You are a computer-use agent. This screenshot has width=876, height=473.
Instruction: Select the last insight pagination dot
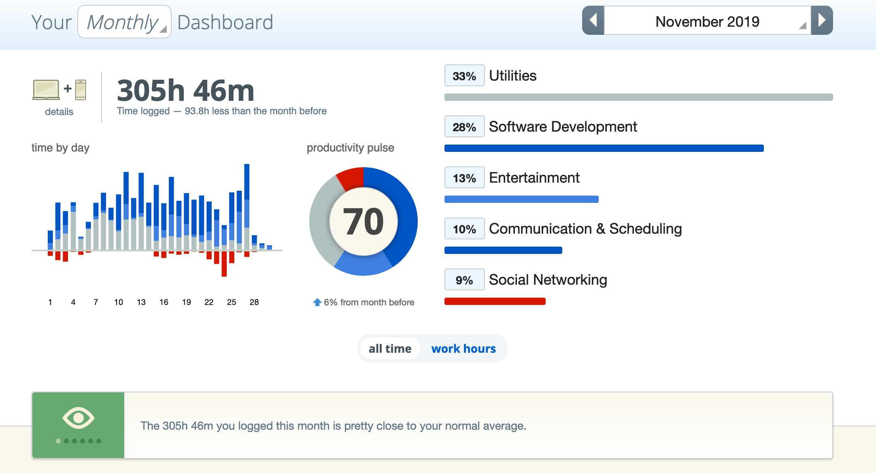click(99, 441)
